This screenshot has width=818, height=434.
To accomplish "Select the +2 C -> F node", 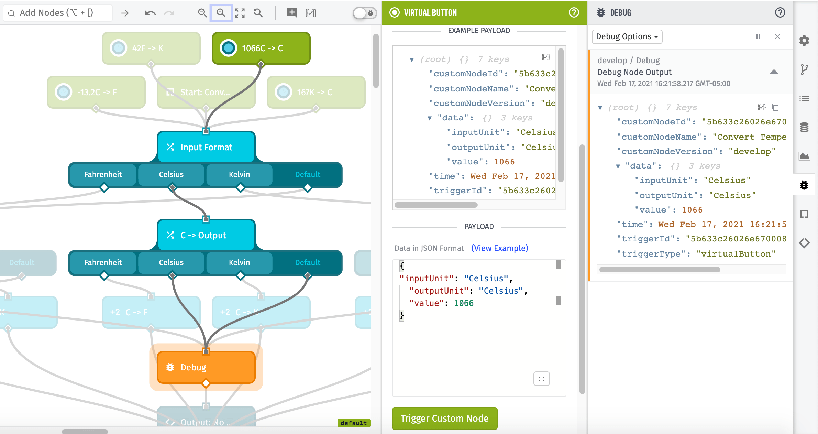I will [x=151, y=312].
